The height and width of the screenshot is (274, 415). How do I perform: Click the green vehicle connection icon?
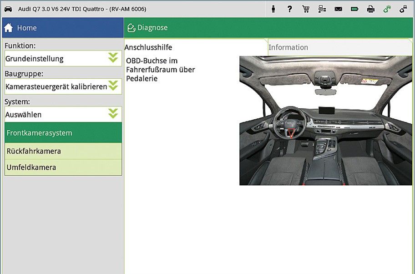tap(387, 9)
